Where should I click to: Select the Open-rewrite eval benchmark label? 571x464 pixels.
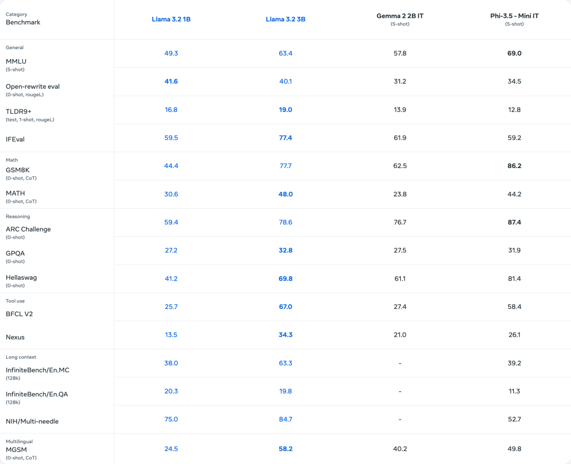[33, 87]
